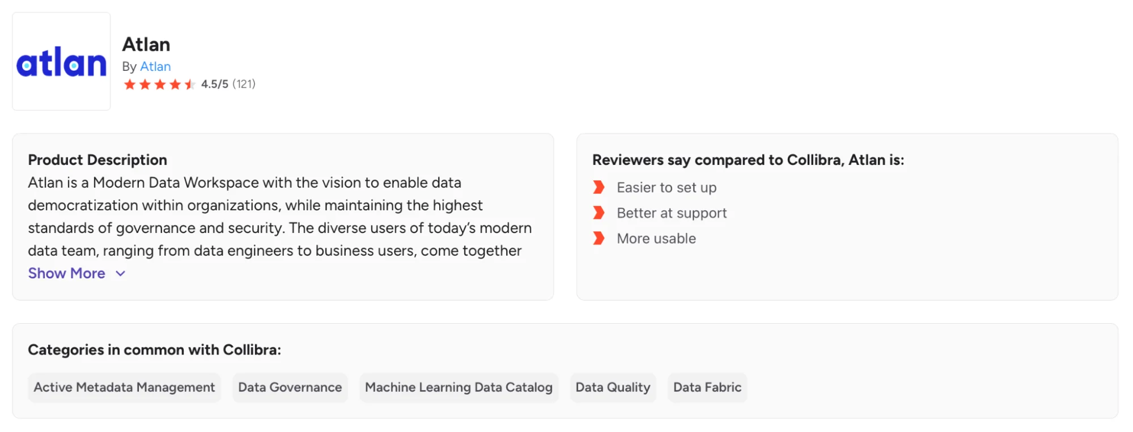
Task: Select the 'Machine Learning Data Catalog' chip
Action: point(459,387)
